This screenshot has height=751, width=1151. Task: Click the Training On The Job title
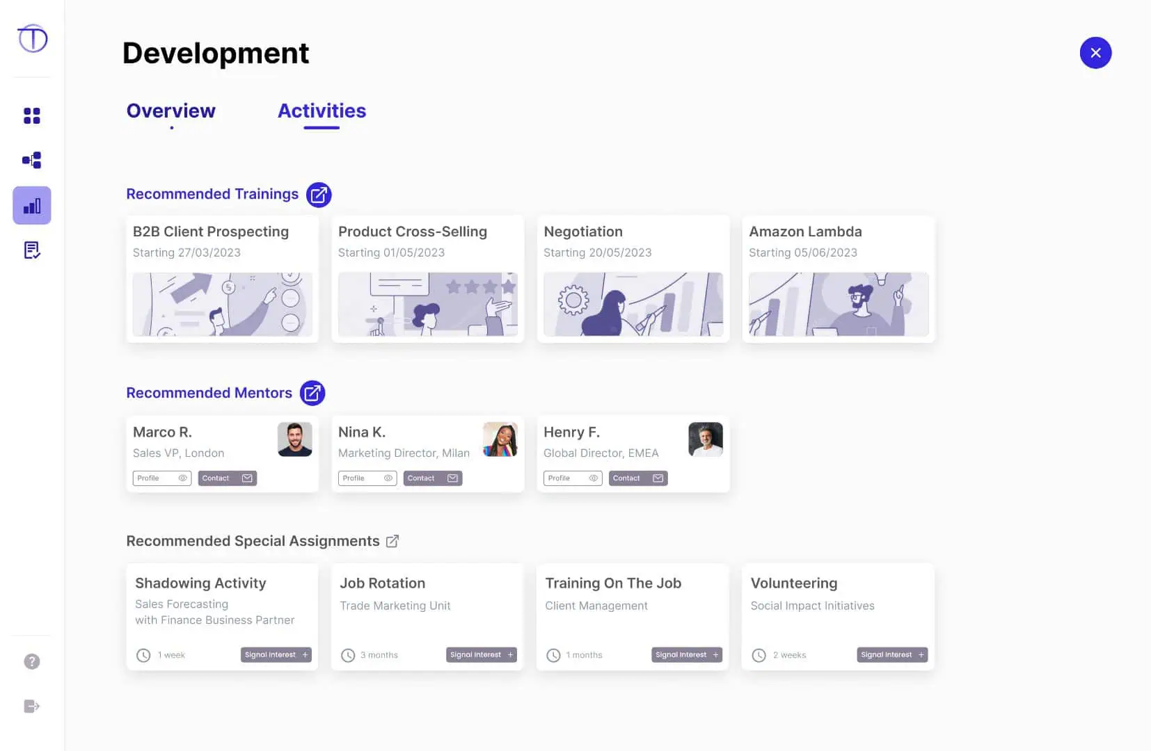(613, 583)
